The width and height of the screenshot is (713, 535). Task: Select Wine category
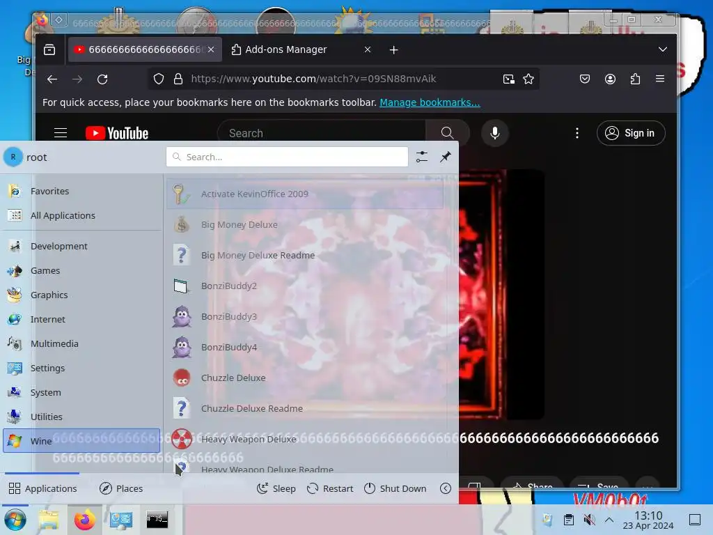pos(81,441)
